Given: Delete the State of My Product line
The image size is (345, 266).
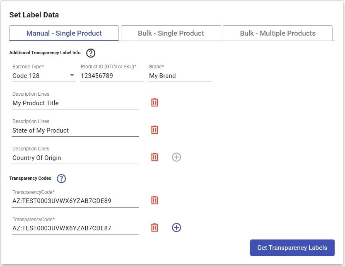Looking at the screenshot, I should pos(154,130).
